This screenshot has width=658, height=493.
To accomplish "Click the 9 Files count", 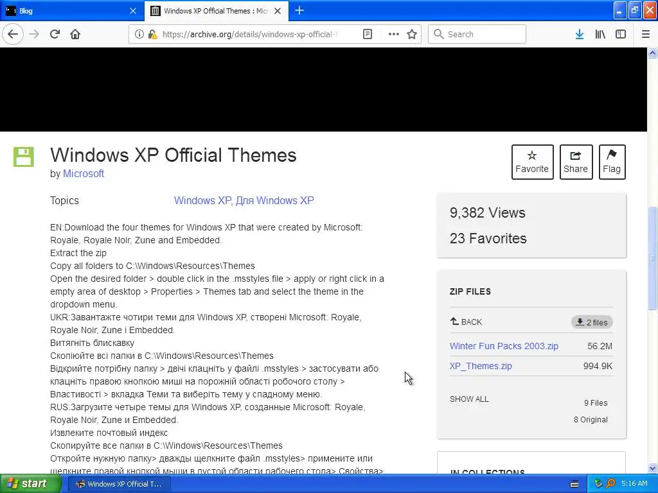I will pos(596,403).
